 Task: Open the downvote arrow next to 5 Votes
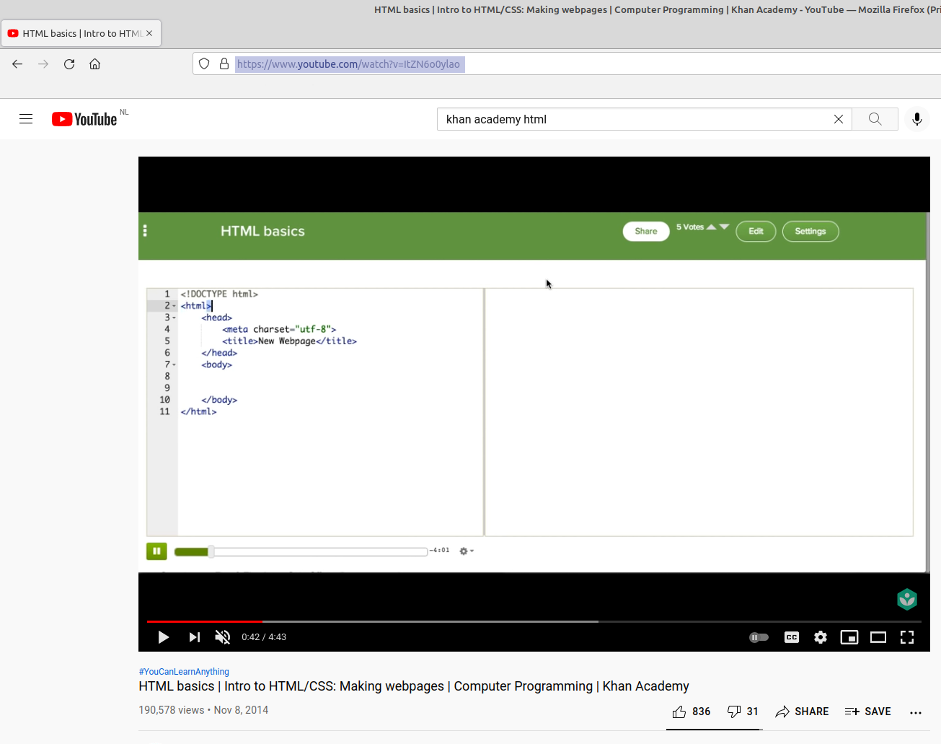[x=725, y=226]
